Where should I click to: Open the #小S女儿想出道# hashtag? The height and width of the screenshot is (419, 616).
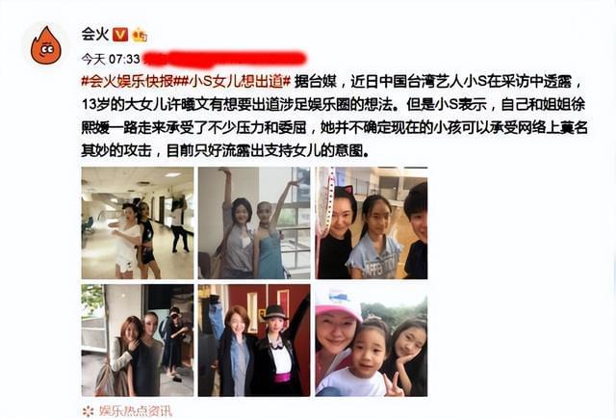pos(232,81)
